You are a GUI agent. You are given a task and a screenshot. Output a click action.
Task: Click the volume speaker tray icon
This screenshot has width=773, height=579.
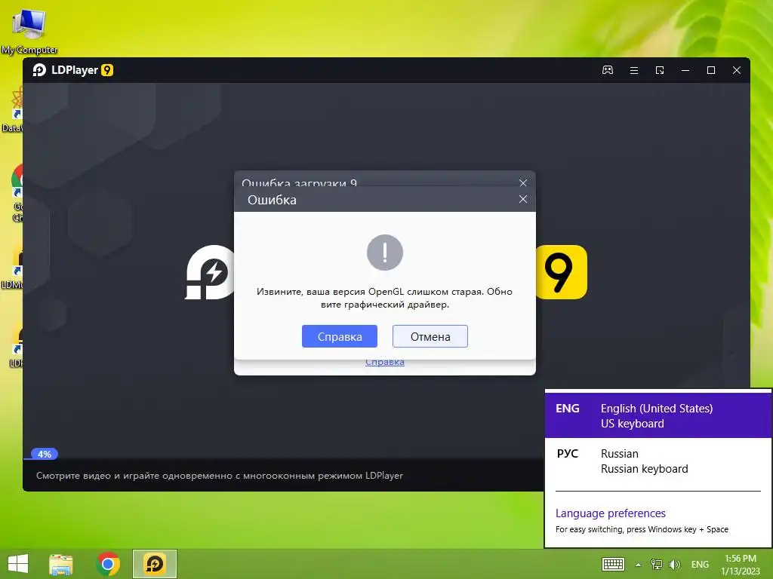coord(674,564)
